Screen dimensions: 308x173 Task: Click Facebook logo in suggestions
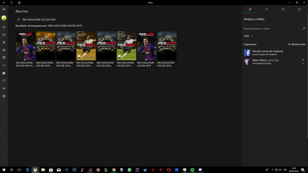[247, 53]
